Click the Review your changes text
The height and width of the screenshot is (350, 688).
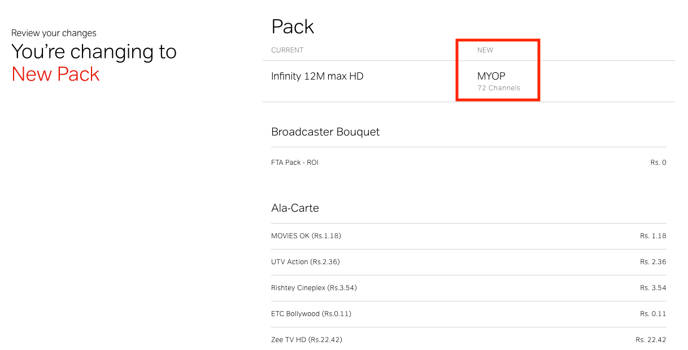[x=54, y=33]
